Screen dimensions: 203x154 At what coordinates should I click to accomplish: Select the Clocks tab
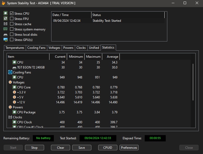point(81,48)
